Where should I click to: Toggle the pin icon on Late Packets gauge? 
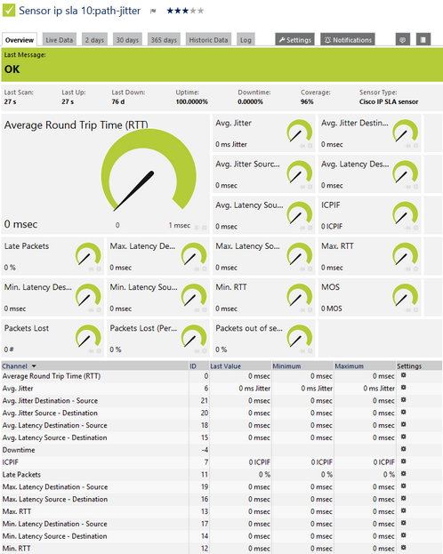tap(92, 269)
